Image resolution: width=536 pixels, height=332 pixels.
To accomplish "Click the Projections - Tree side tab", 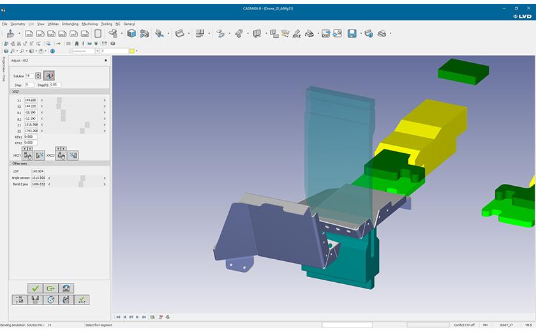I will coord(4,69).
